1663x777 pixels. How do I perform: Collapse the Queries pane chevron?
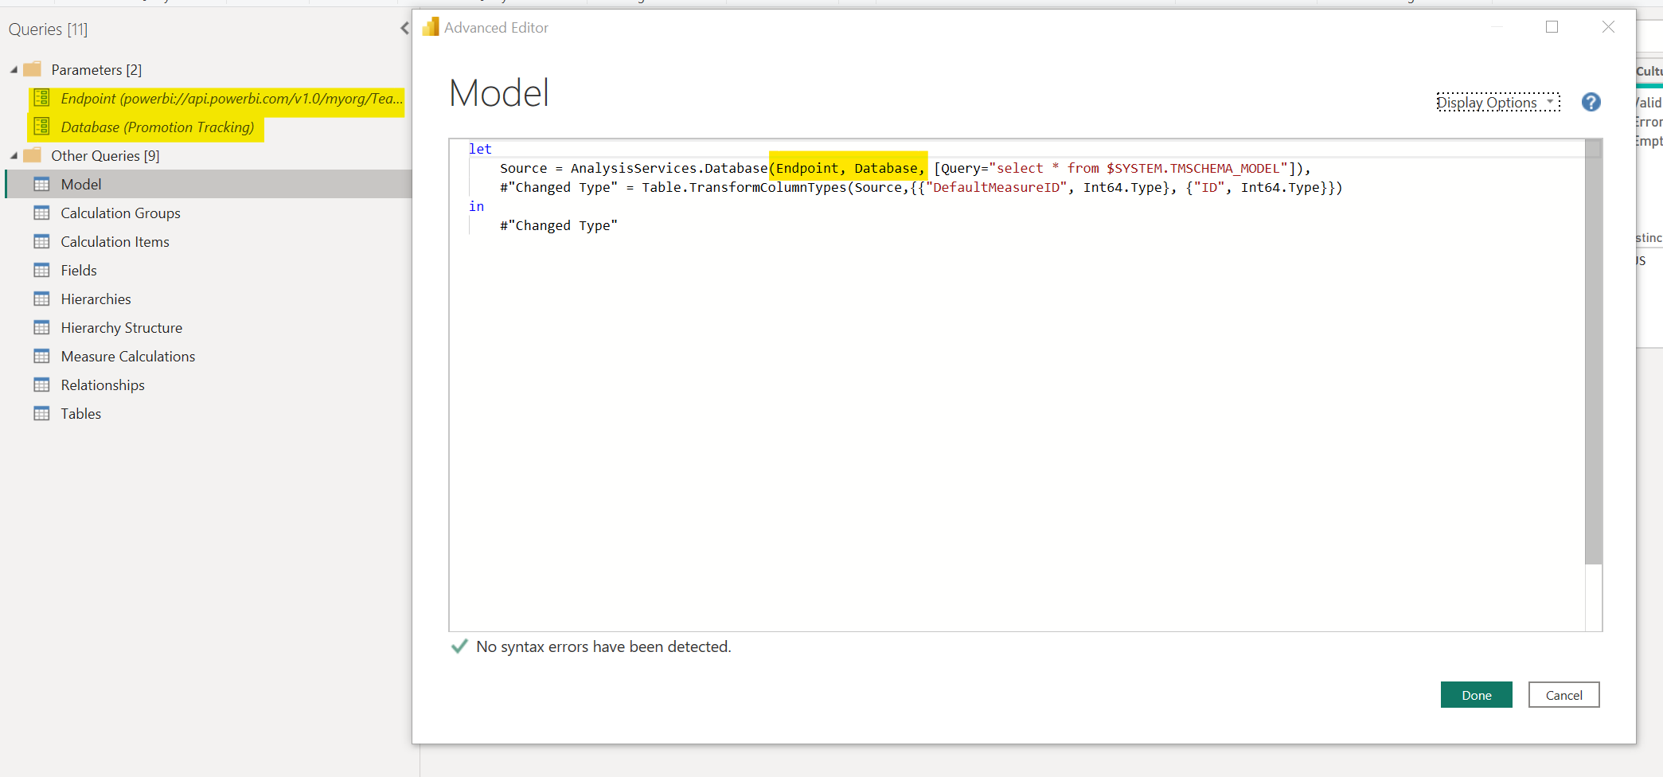[x=404, y=29]
